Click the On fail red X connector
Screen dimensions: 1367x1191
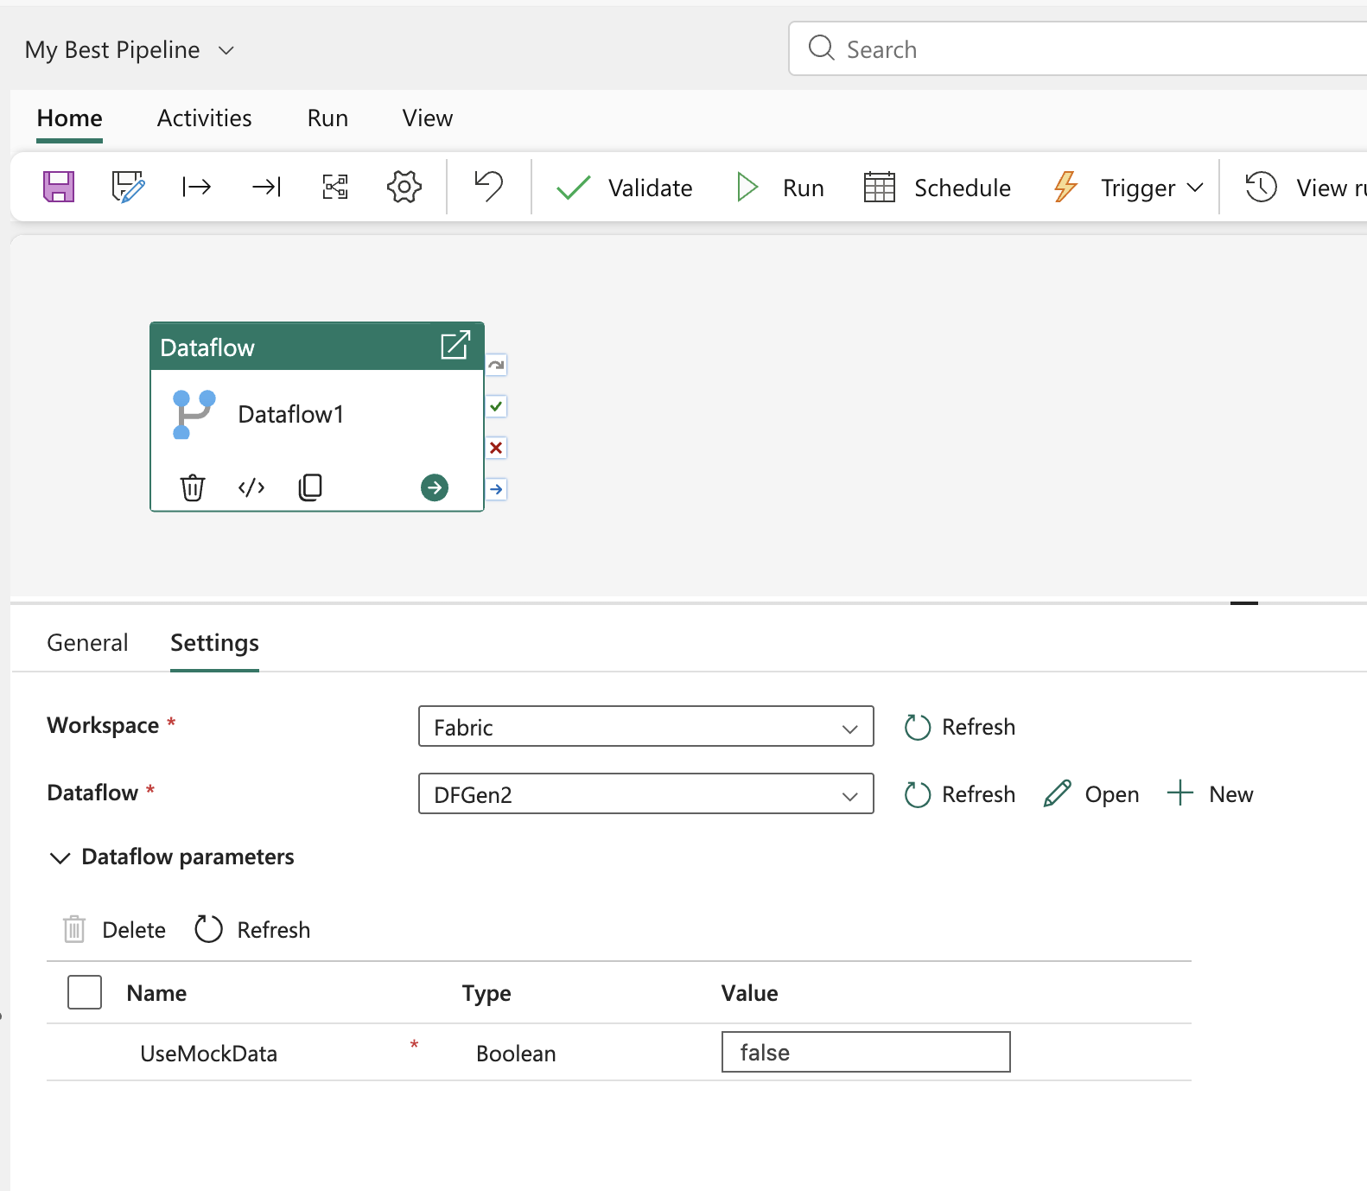tap(496, 448)
